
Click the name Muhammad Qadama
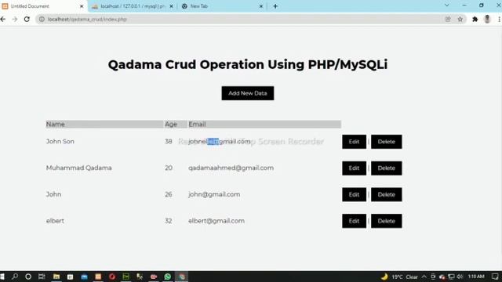click(x=78, y=168)
